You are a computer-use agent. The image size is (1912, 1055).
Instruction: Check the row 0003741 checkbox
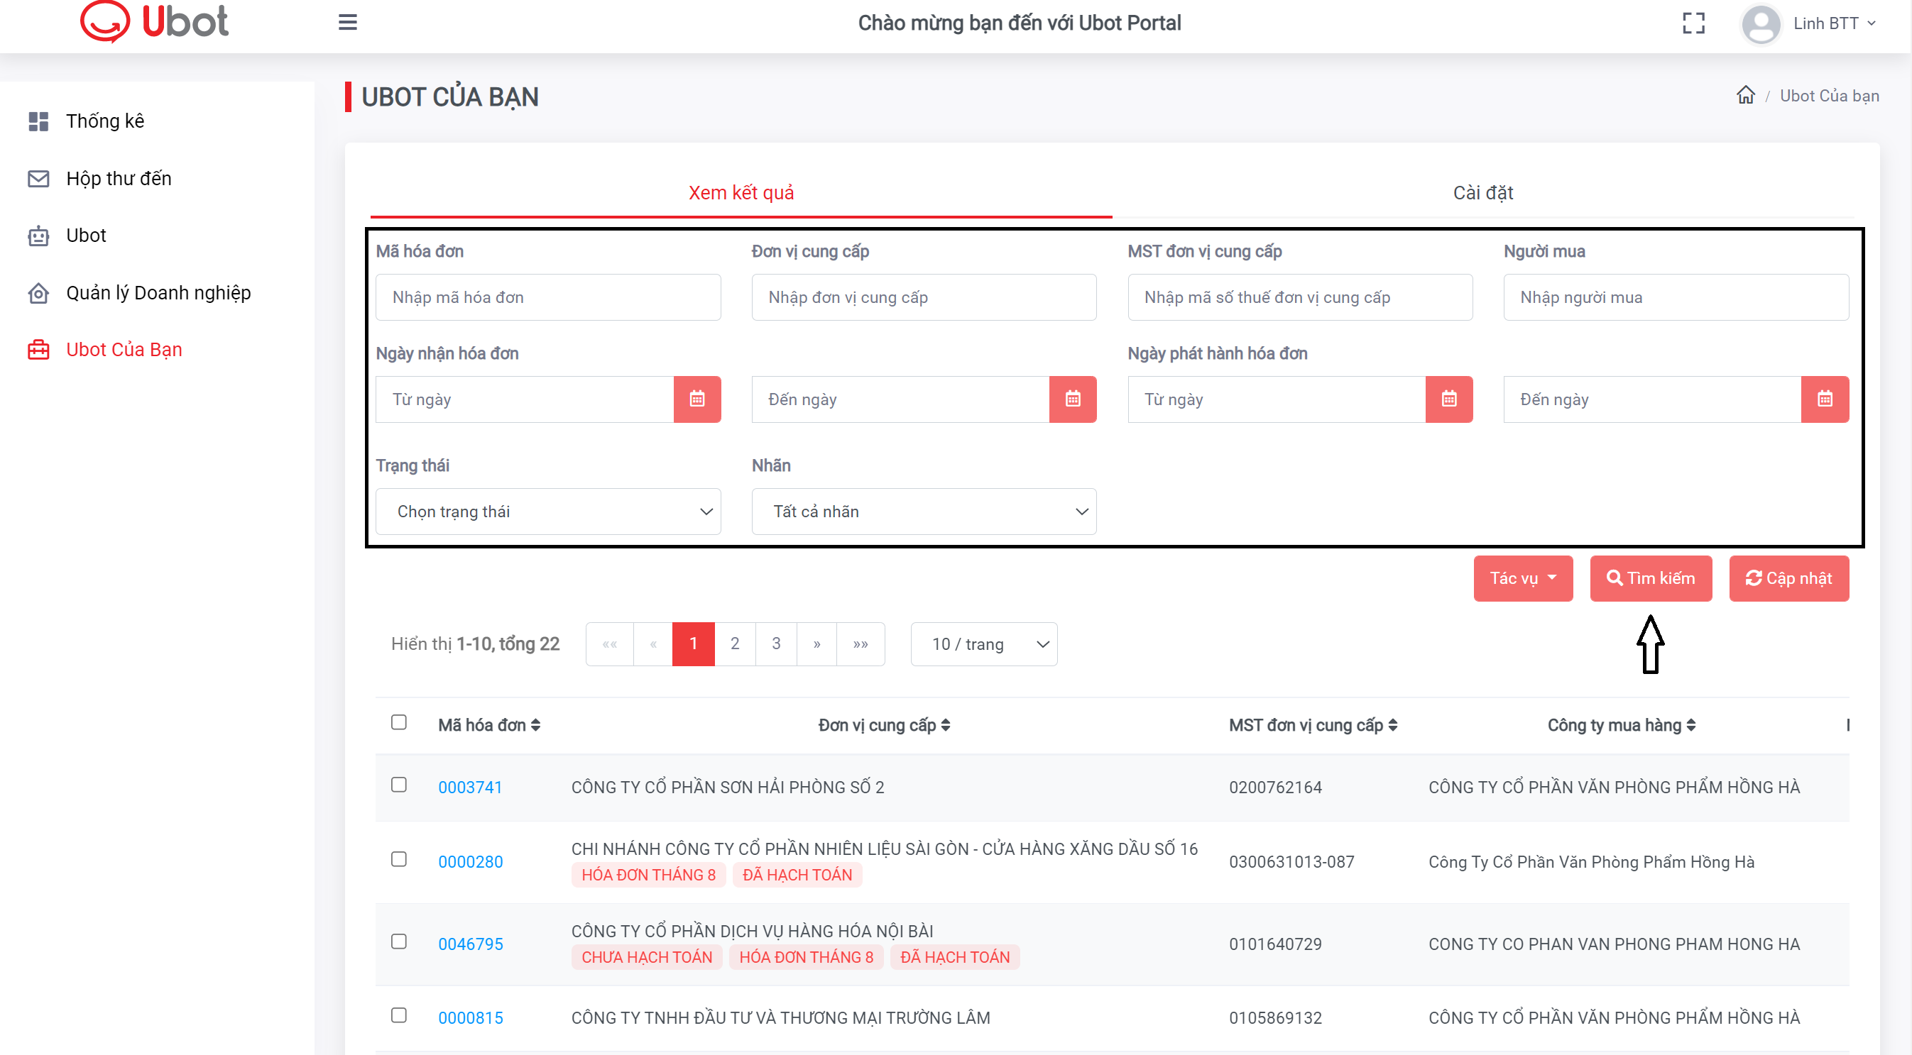[398, 784]
